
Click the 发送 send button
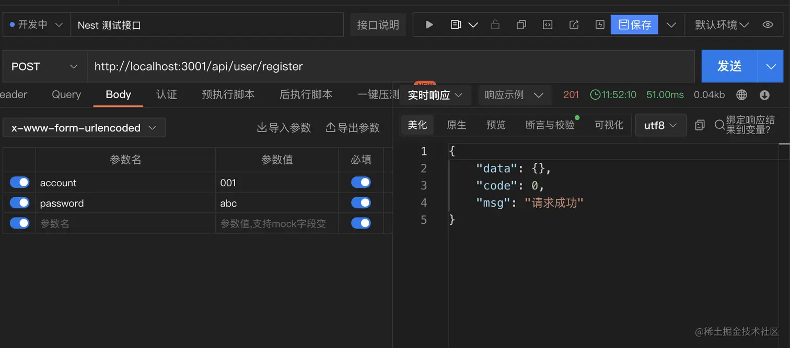(729, 66)
